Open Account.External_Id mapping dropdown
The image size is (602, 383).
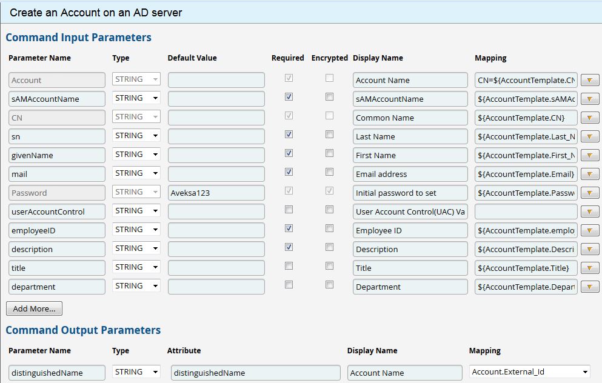point(530,372)
